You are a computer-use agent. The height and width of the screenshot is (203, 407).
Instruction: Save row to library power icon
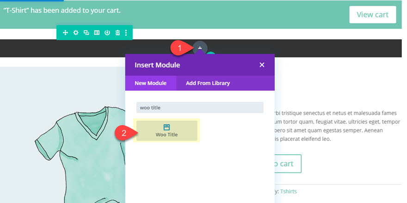pyautogui.click(x=107, y=33)
